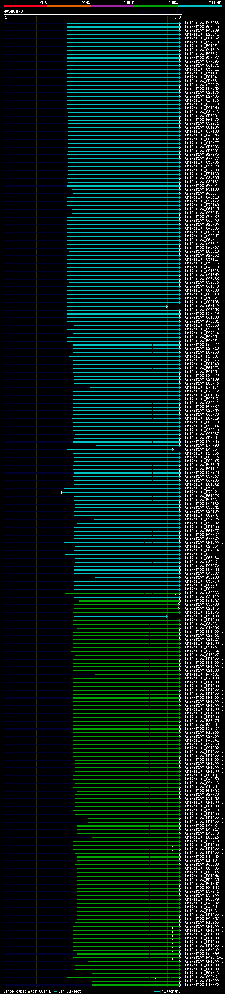Select the UniRef100_B8LL18 hit label
The width and height of the screenshot is (225, 994).
point(201,252)
